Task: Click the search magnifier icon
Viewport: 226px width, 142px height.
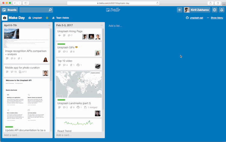Action: [50, 10]
